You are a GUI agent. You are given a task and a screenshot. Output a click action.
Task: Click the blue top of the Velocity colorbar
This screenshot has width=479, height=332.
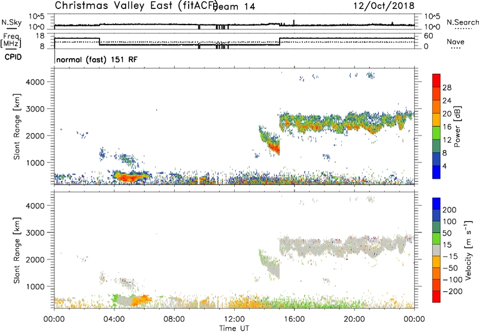(436, 204)
